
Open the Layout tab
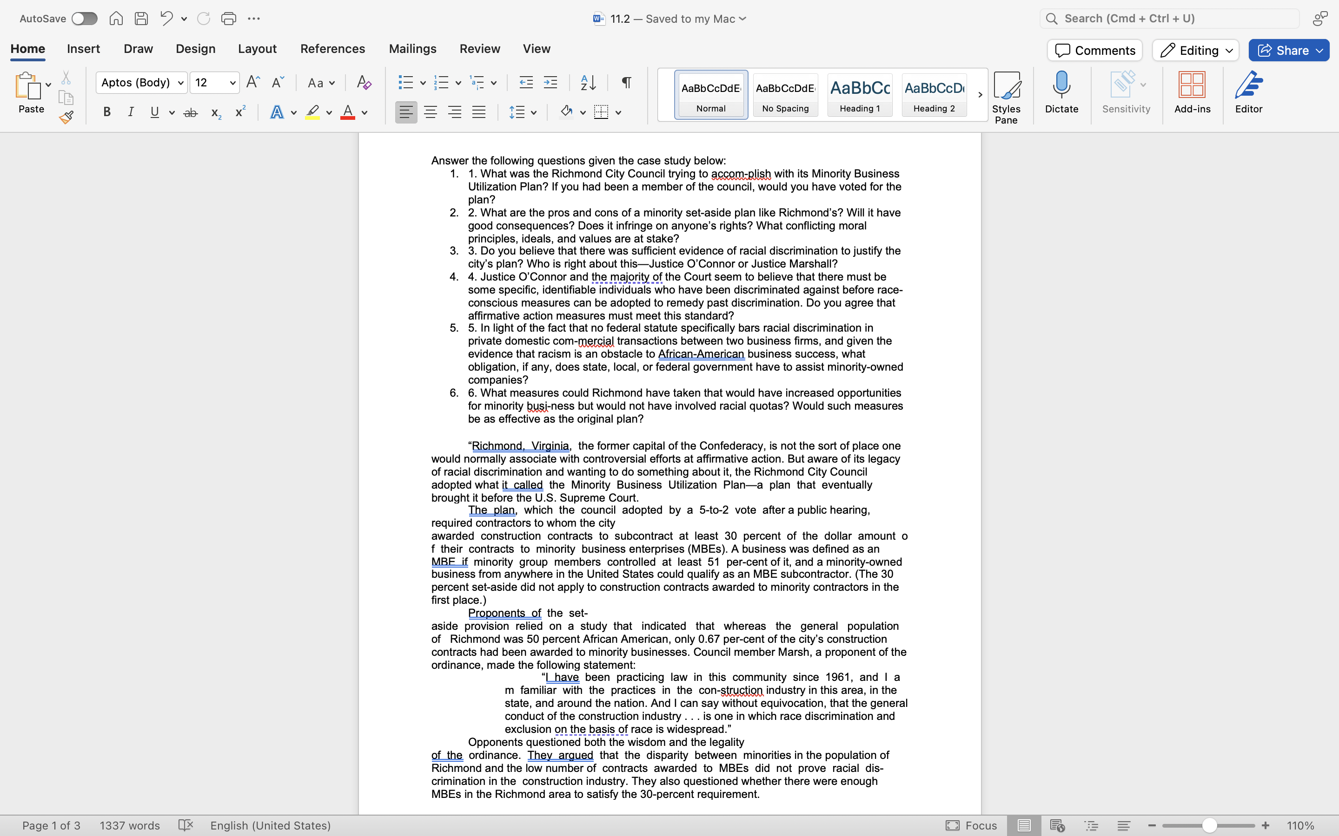pos(257,49)
